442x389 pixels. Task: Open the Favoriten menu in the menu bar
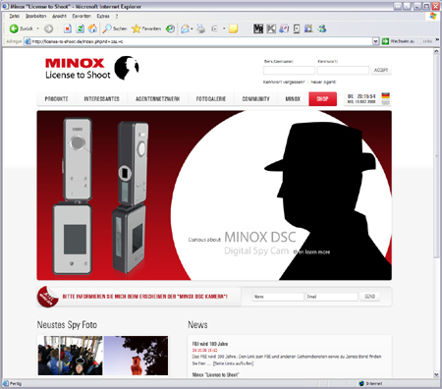(x=82, y=16)
